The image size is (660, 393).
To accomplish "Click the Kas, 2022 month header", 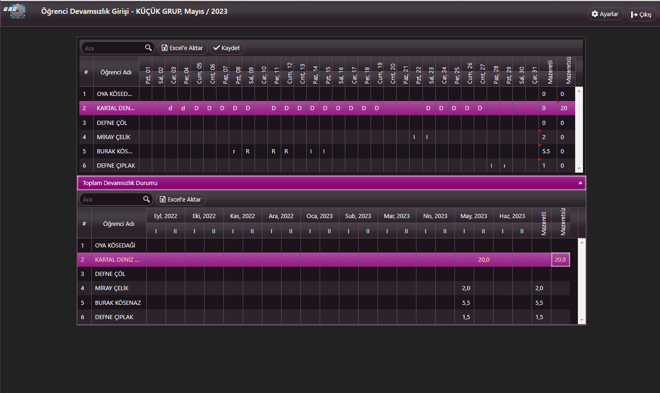I will pyautogui.click(x=243, y=216).
